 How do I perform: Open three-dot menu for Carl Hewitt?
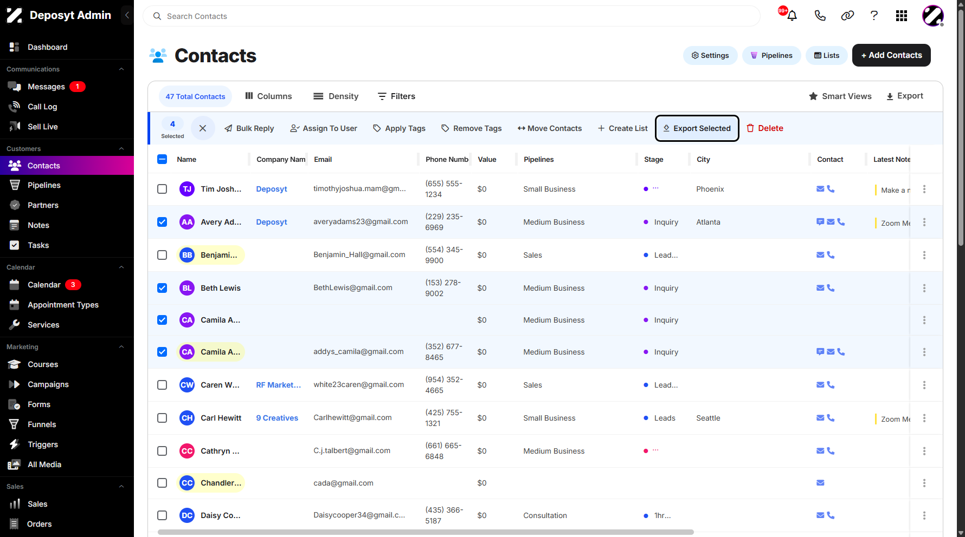(x=924, y=418)
